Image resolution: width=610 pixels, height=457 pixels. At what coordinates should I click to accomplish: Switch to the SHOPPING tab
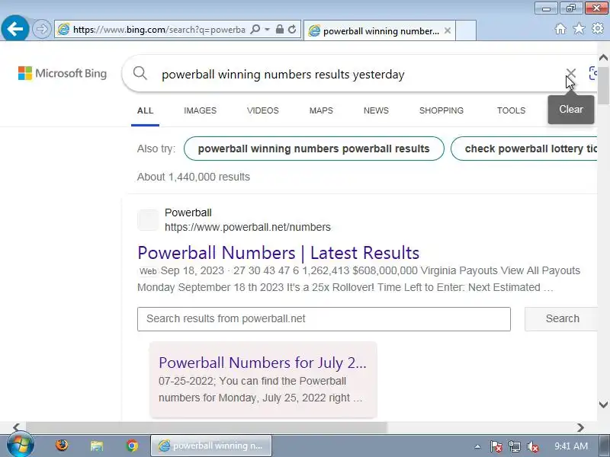pos(441,110)
